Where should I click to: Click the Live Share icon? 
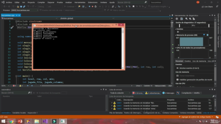pos(203,7)
